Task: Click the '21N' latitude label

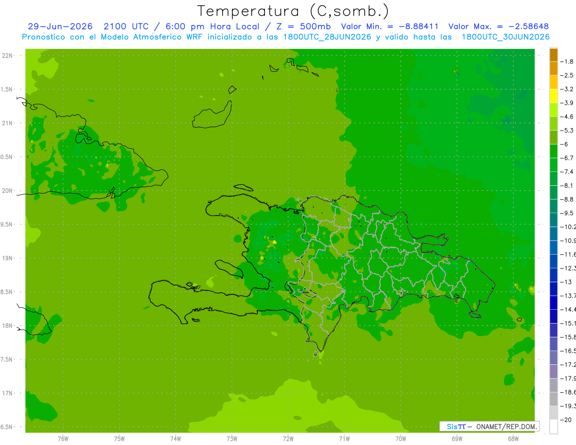Action: click(x=7, y=123)
